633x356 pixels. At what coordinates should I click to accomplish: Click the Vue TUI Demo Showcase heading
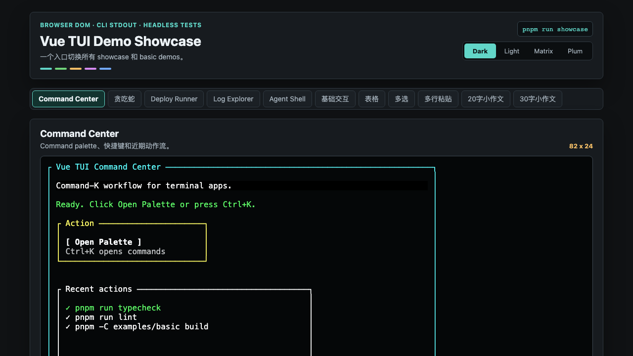(121, 41)
